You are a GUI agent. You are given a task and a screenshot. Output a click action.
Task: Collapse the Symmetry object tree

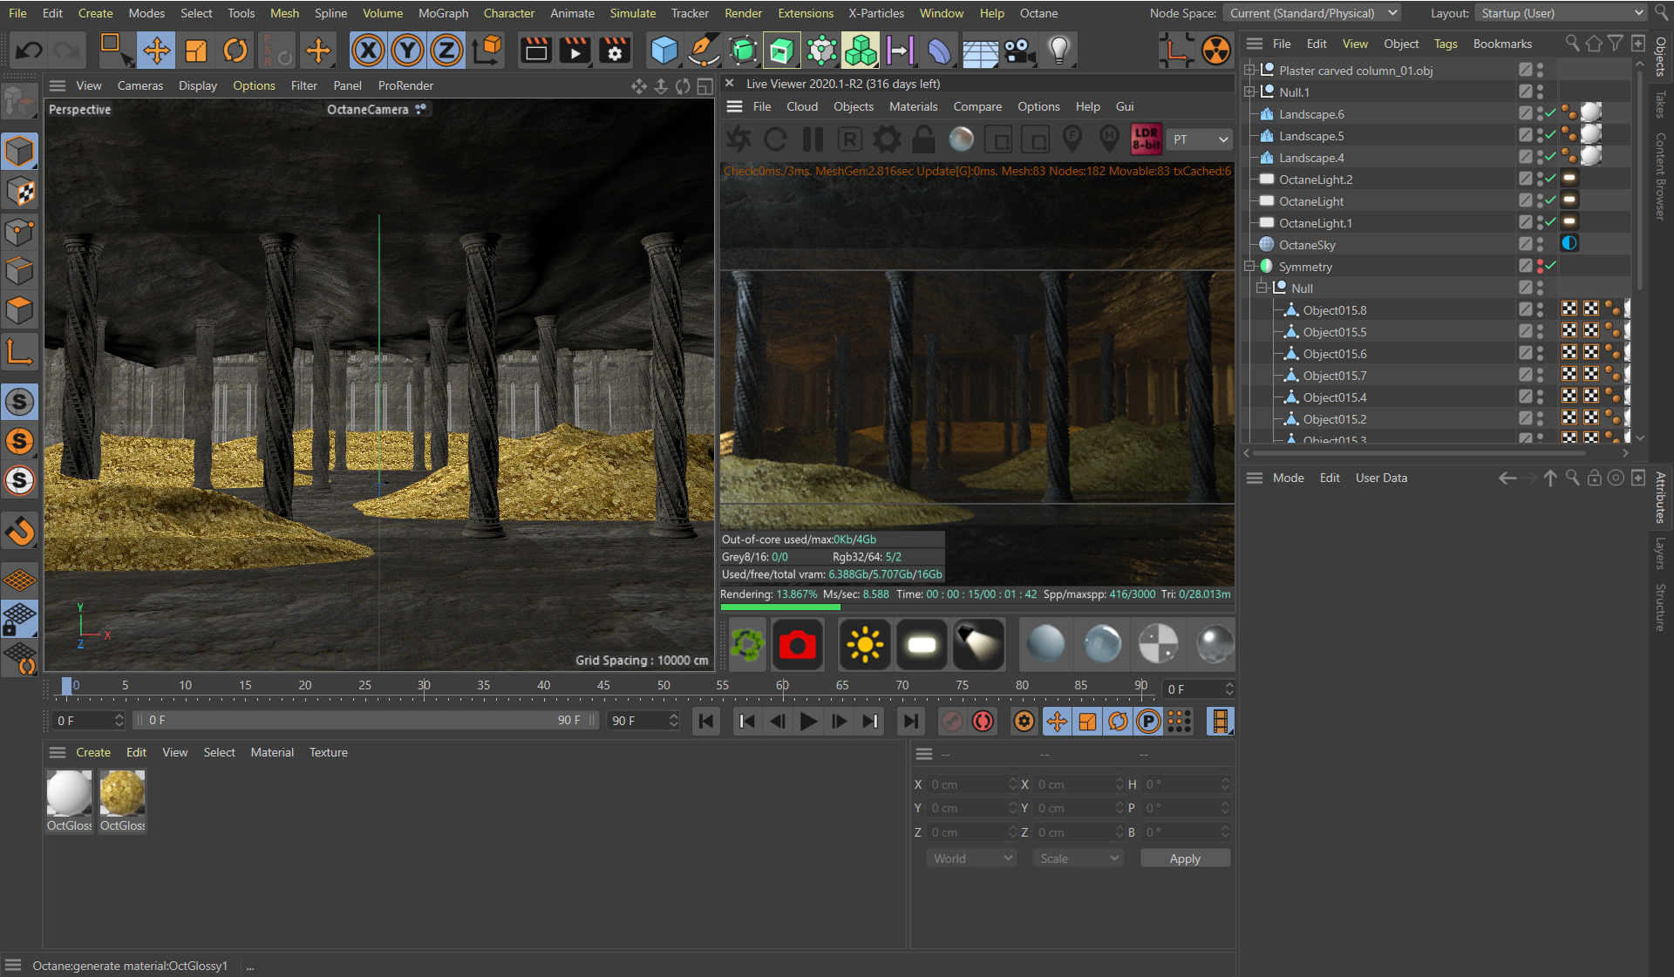pyautogui.click(x=1249, y=267)
